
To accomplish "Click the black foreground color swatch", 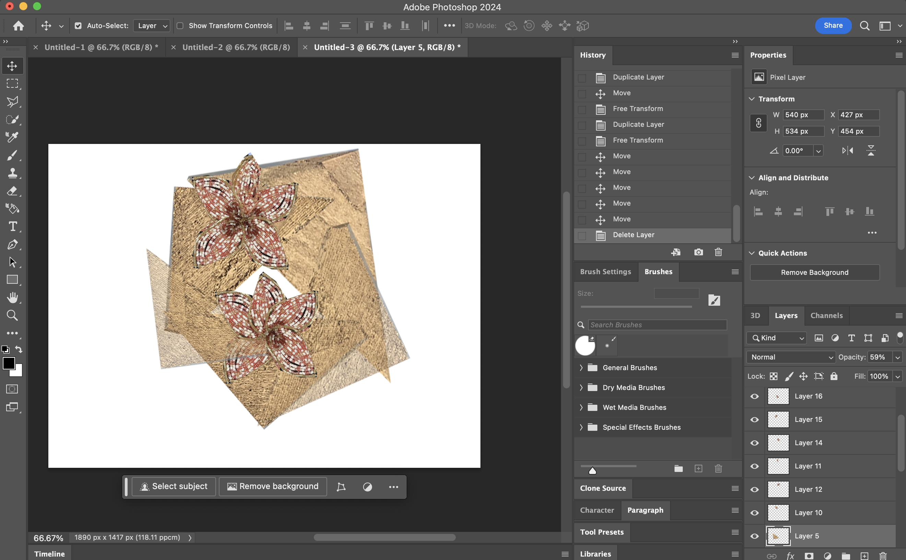I will tap(8, 363).
